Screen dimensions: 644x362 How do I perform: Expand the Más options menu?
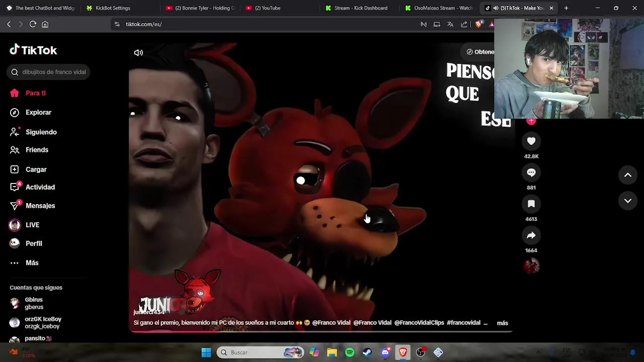click(24, 263)
